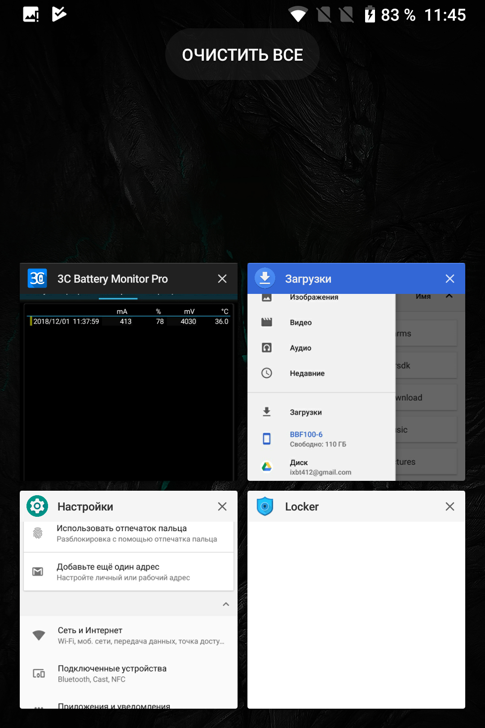Click the Wi-Fi icon beside Сеть и Интернет
Screen dimensions: 485x728
pyautogui.click(x=39, y=635)
